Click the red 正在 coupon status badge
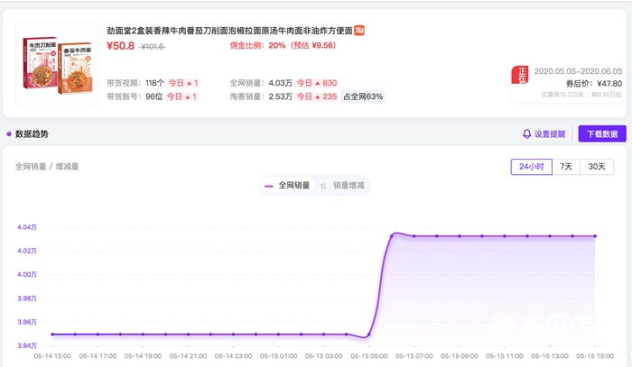The image size is (632, 367). pyautogui.click(x=521, y=77)
